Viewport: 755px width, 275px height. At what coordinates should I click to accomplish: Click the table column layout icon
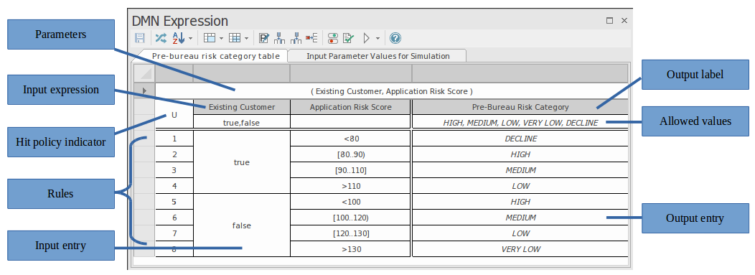(x=210, y=38)
